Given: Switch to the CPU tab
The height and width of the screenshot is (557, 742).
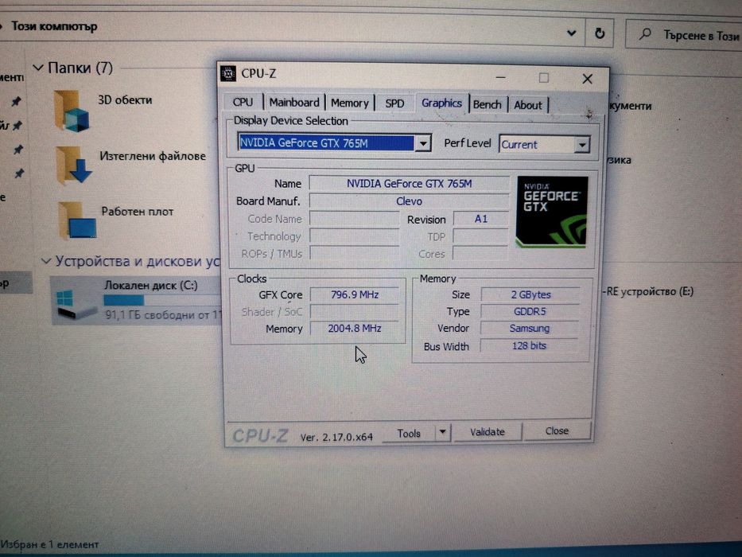Looking at the screenshot, I should (x=243, y=102).
